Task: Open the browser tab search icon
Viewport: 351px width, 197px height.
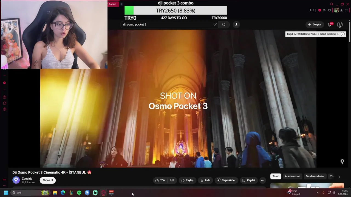Action: click(332, 4)
